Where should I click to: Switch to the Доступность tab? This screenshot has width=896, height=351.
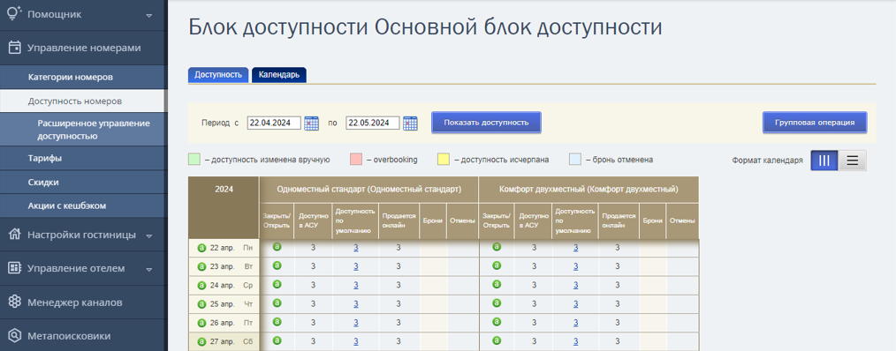tap(218, 75)
